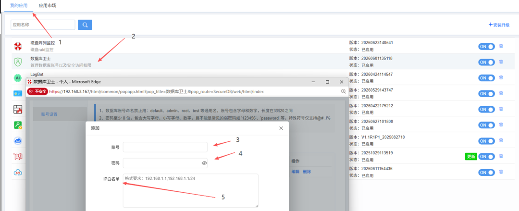Click the red map pin app icon

point(18,157)
